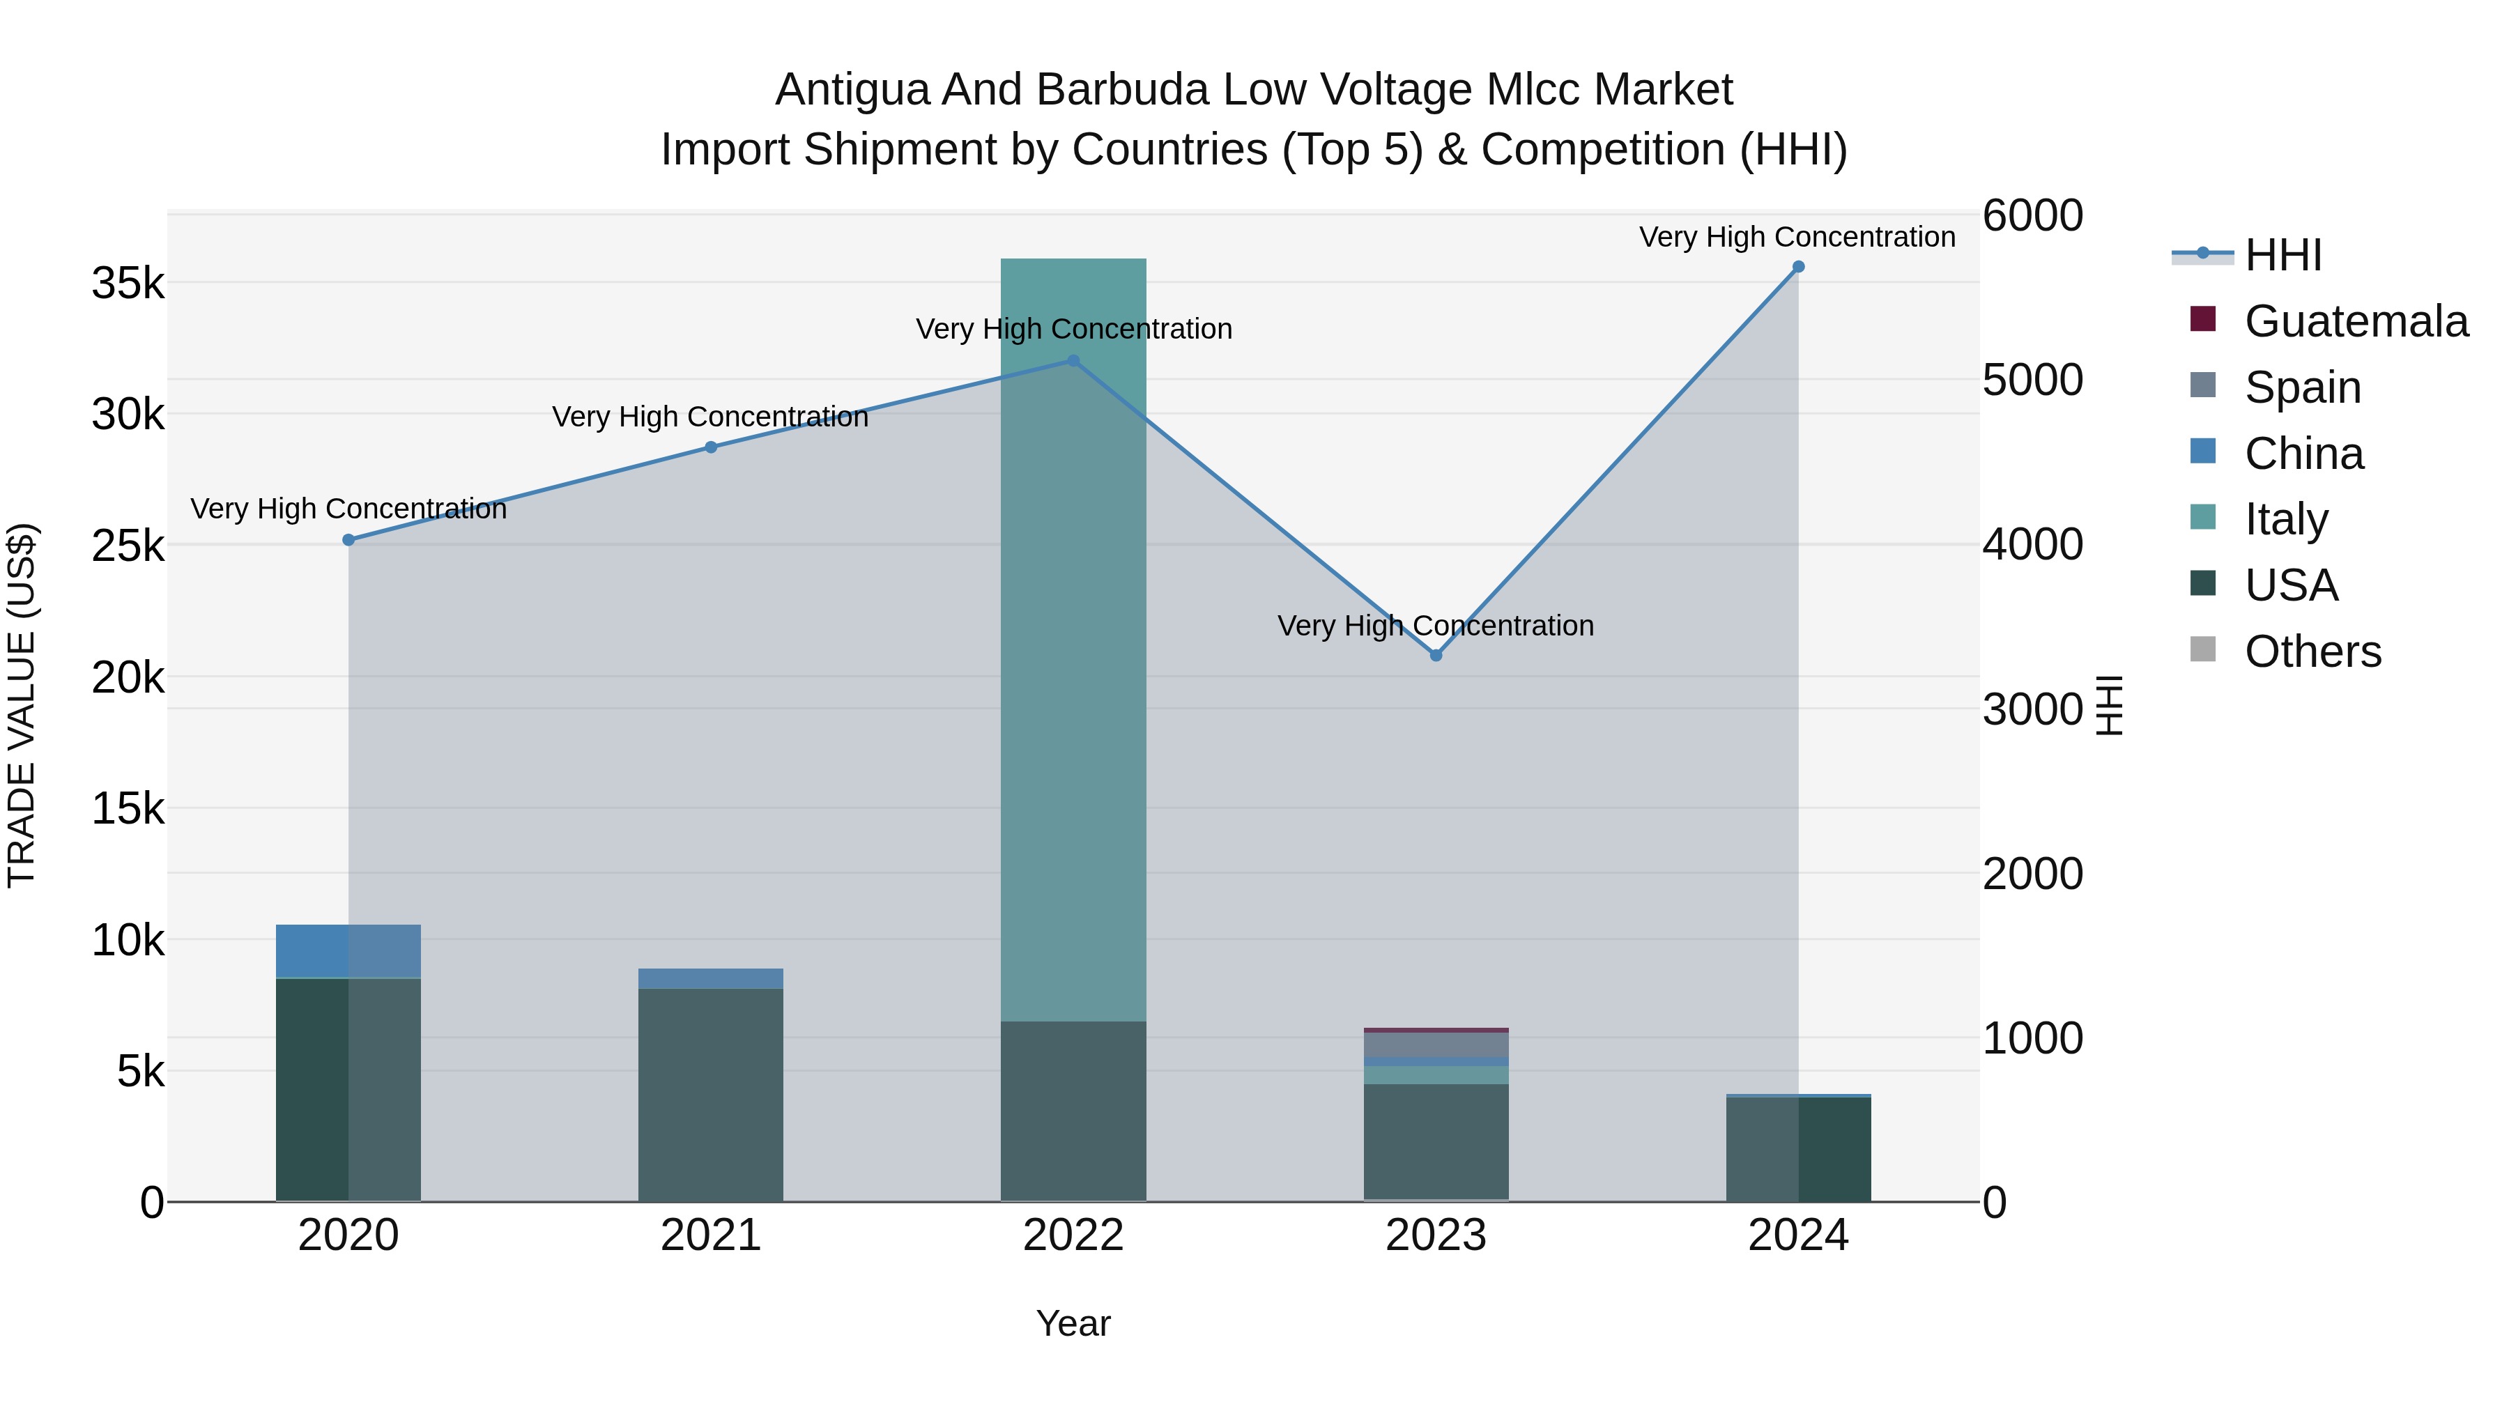Click the HHI line marker for 2020
2509x1411 pixels.
(x=348, y=541)
